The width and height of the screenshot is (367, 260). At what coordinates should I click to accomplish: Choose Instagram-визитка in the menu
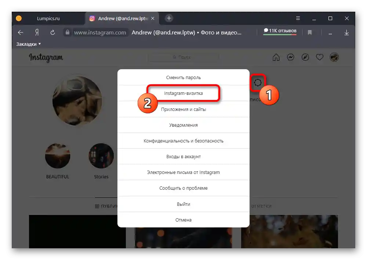click(183, 93)
